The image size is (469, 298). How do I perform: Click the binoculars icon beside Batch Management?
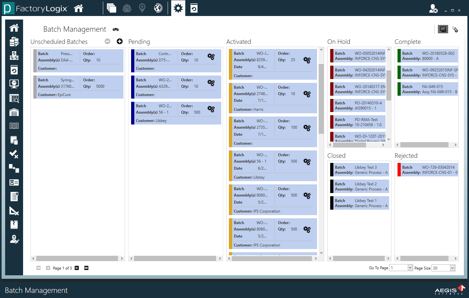[116, 29]
